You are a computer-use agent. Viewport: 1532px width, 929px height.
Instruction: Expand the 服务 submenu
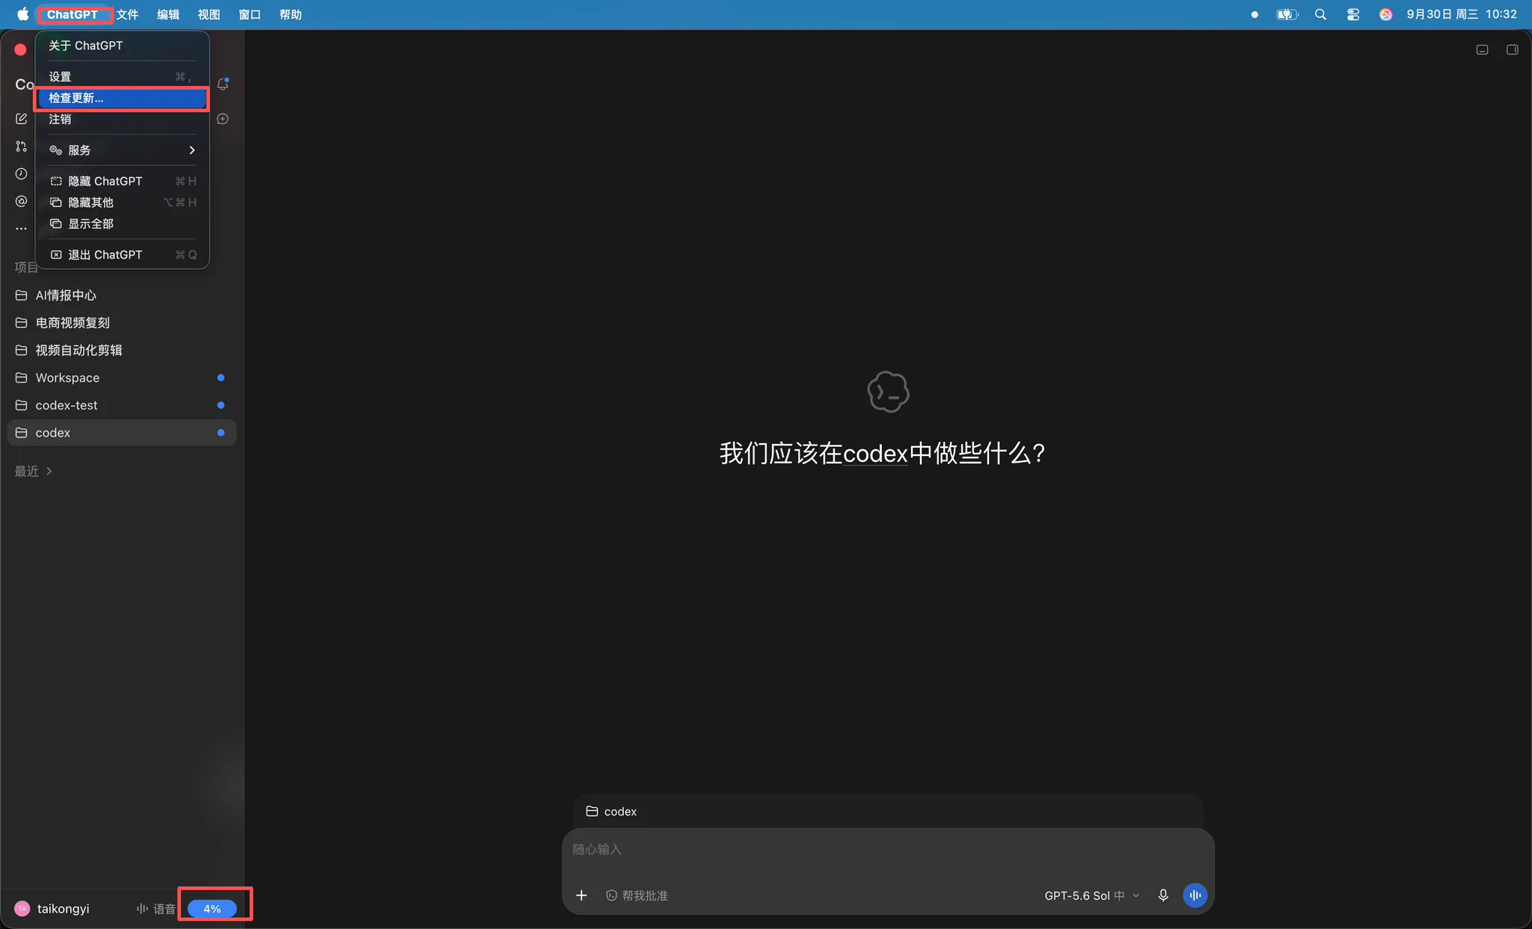click(x=122, y=150)
